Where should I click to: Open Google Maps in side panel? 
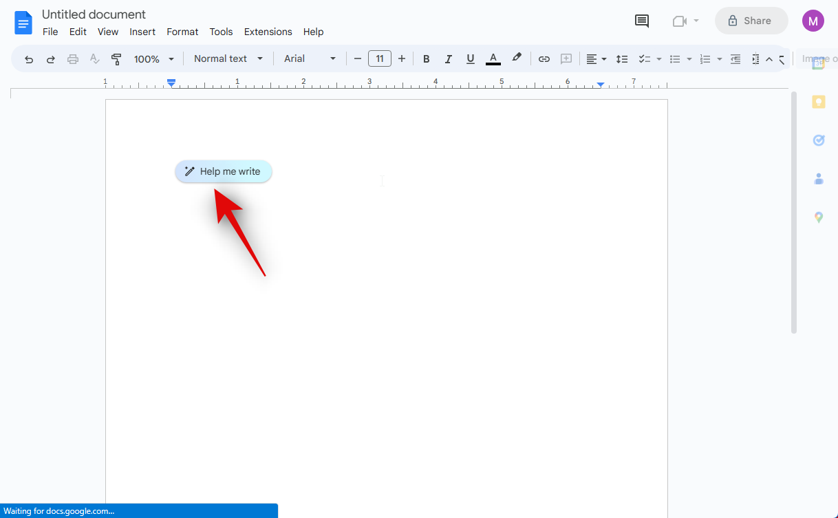819,217
